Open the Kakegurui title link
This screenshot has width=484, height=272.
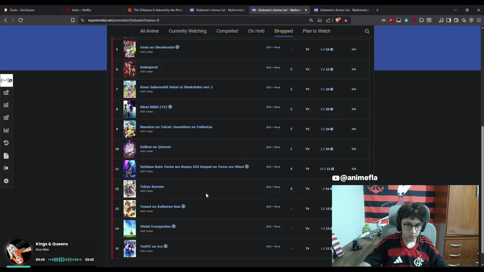point(149,67)
